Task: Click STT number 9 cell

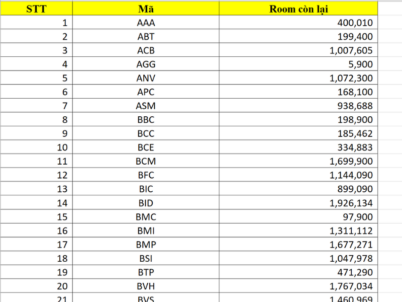Action: pos(36,133)
